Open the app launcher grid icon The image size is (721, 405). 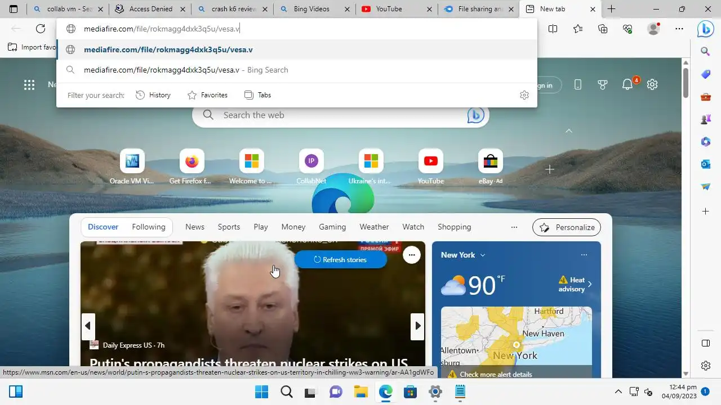(29, 85)
